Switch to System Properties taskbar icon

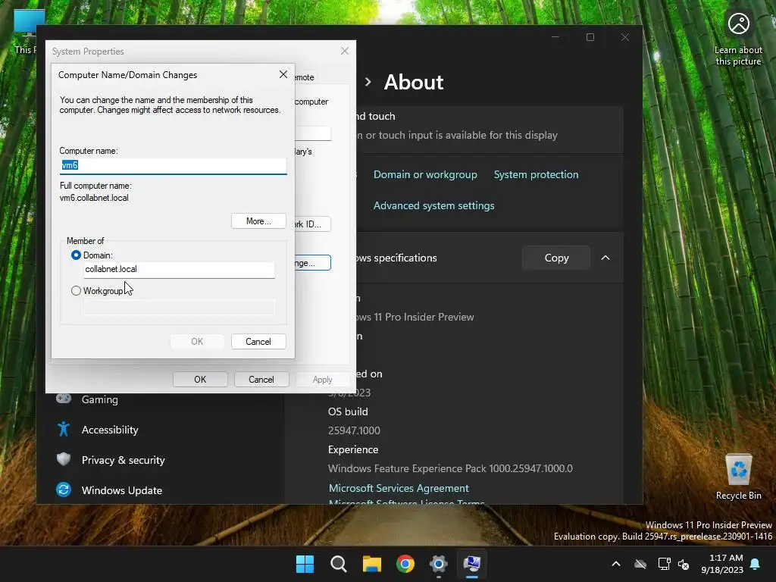[472, 564]
